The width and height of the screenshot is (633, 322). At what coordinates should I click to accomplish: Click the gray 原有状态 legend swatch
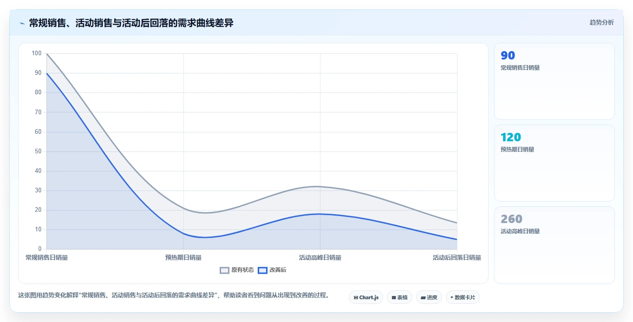[225, 270]
